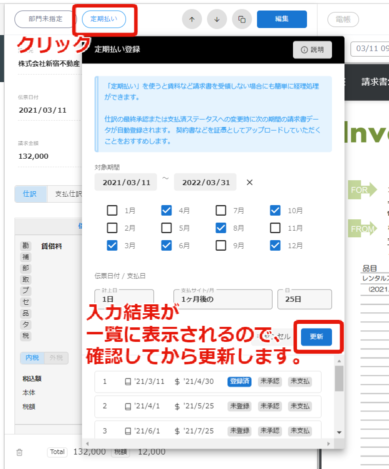Image resolution: width=389 pixels, height=469 pixels.
Task: Click the 電帳 pill button
Action: (x=343, y=20)
